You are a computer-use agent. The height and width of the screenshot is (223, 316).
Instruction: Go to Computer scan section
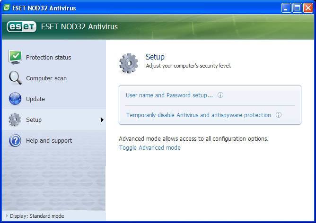[x=54, y=78]
